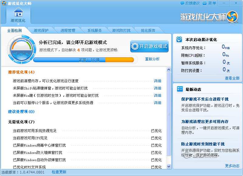Click 系统内存优化 value 0MB
Viewport: 243px width, 176px height.
click(x=226, y=47)
